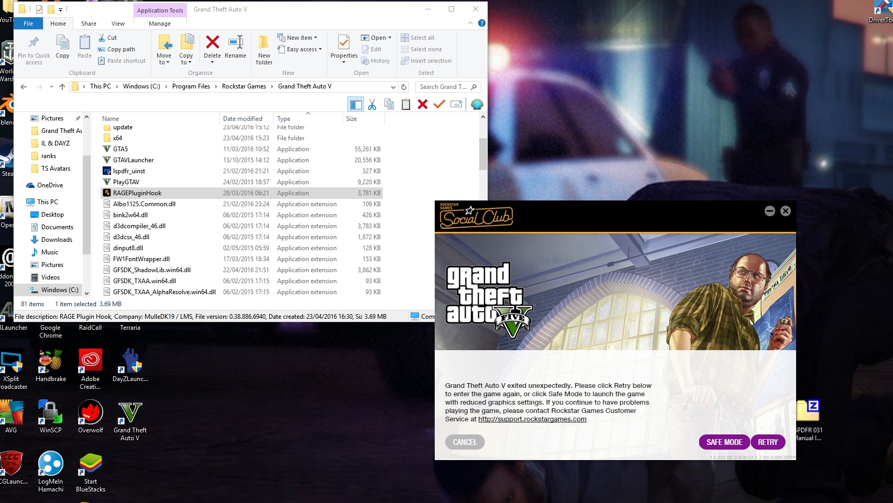Click Copy path in Clipboard group
Viewport: 893px width, 503px height.
[x=116, y=49]
